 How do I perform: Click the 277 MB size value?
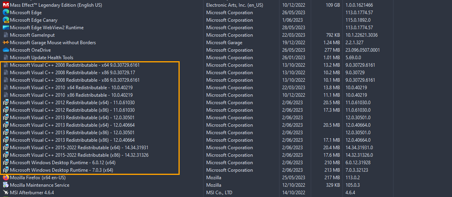332,50
